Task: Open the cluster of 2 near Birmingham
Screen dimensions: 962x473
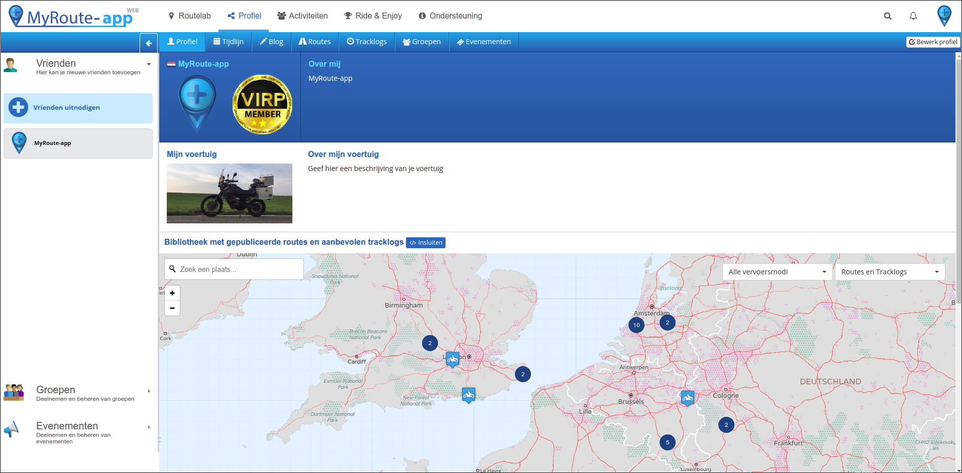Action: click(x=430, y=343)
